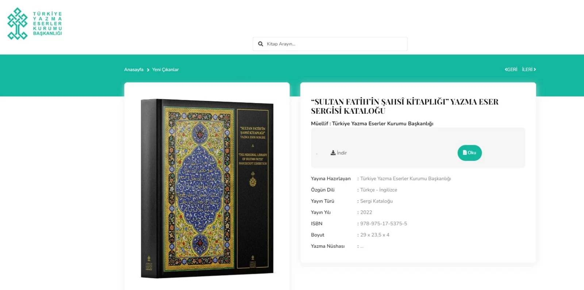Click the green knot logo emblem
This screenshot has width=584, height=290.
[x=18, y=24]
